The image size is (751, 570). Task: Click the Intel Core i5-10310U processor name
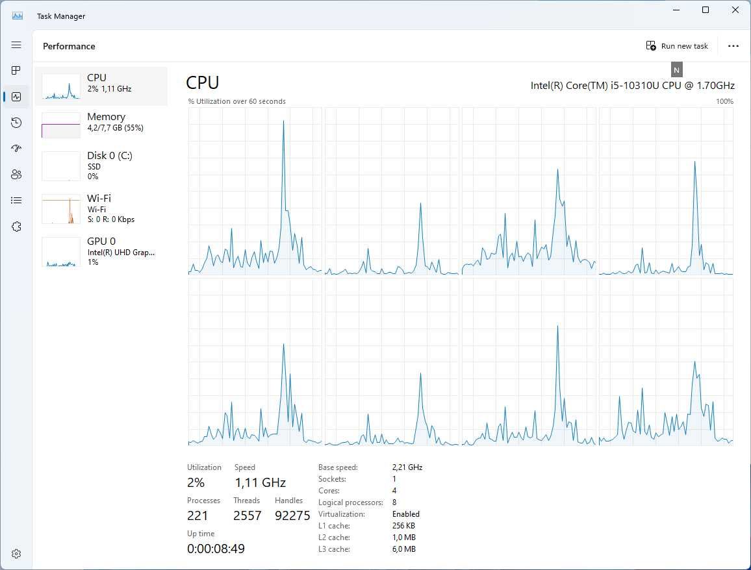[632, 85]
